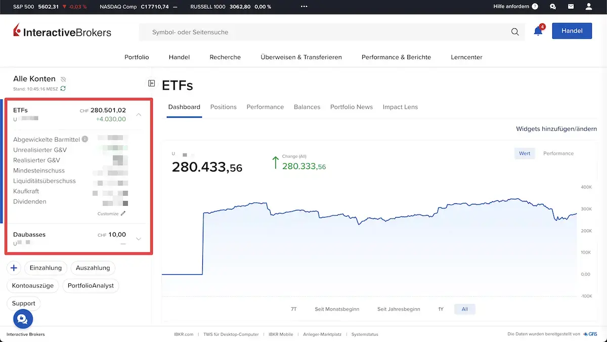The image size is (607, 342).
Task: Click the S&P 500 ticker
Action: click(50, 7)
